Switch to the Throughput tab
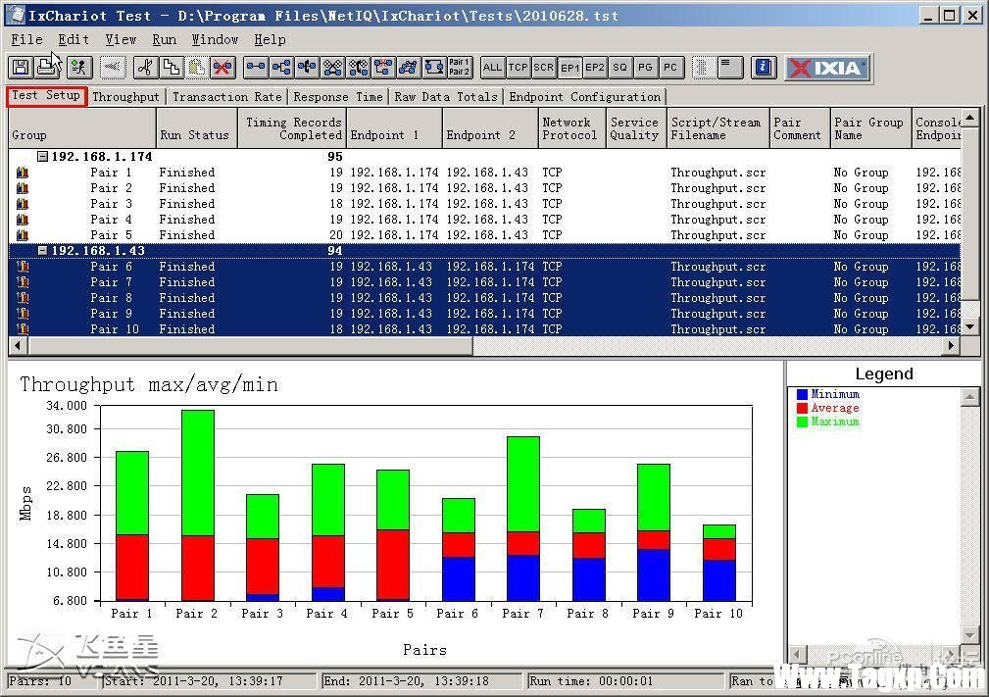Viewport: 989px width, 697px height. pyautogui.click(x=125, y=96)
